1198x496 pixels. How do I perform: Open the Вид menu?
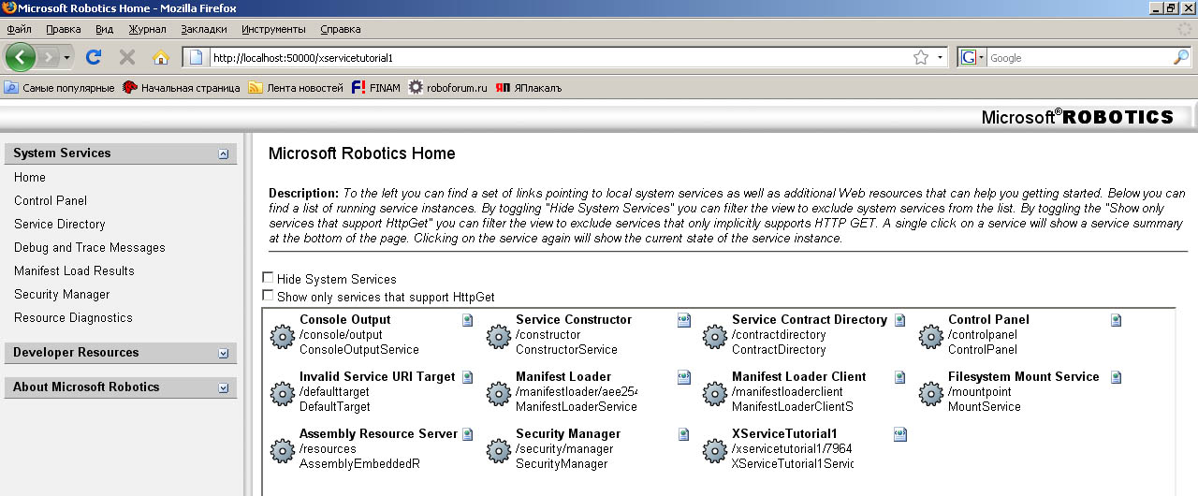[x=104, y=29]
